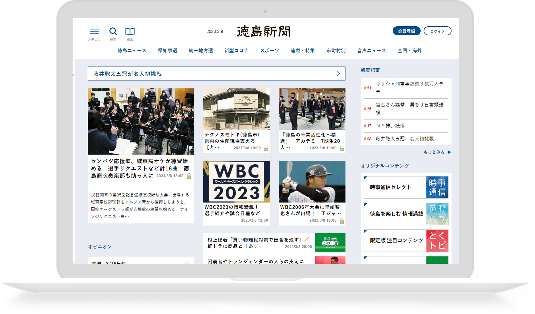The width and height of the screenshot is (535, 314).
Task: Open the WBC 2023 banner thumbnail
Action: (236, 182)
